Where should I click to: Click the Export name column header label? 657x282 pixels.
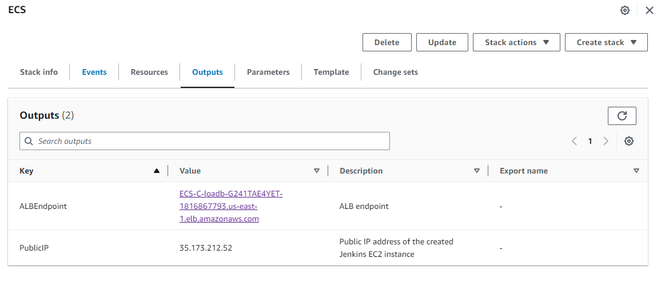tap(524, 171)
